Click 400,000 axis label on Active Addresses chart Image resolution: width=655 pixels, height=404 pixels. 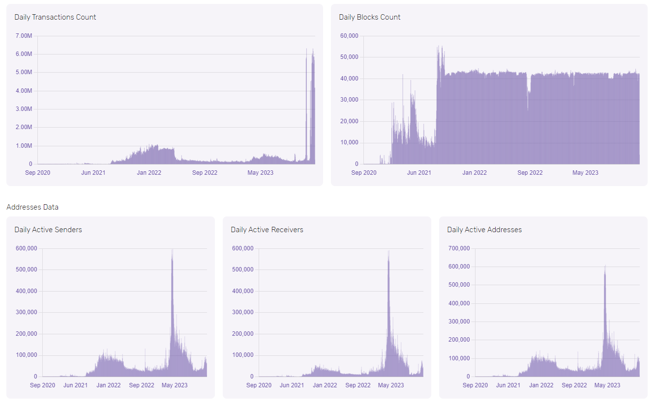pyautogui.click(x=459, y=303)
